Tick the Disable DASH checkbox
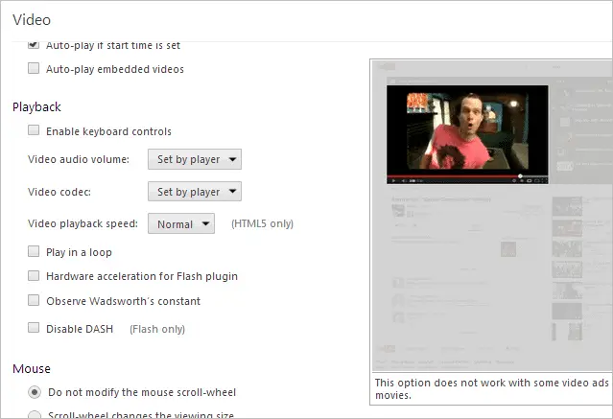This screenshot has width=613, height=419. click(34, 328)
